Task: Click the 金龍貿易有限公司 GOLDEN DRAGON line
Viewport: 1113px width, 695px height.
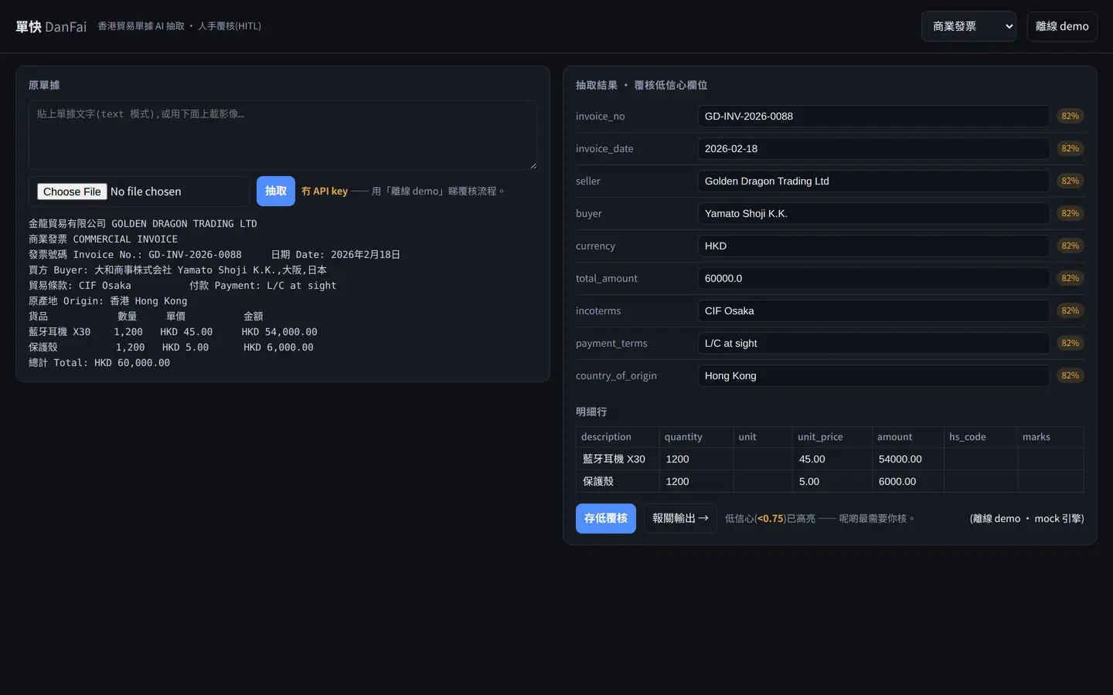Action: [143, 223]
